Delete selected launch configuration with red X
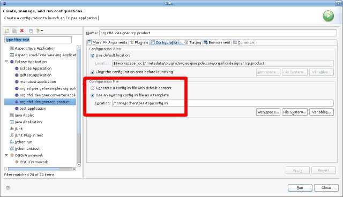The image size is (343, 197). [22, 31]
